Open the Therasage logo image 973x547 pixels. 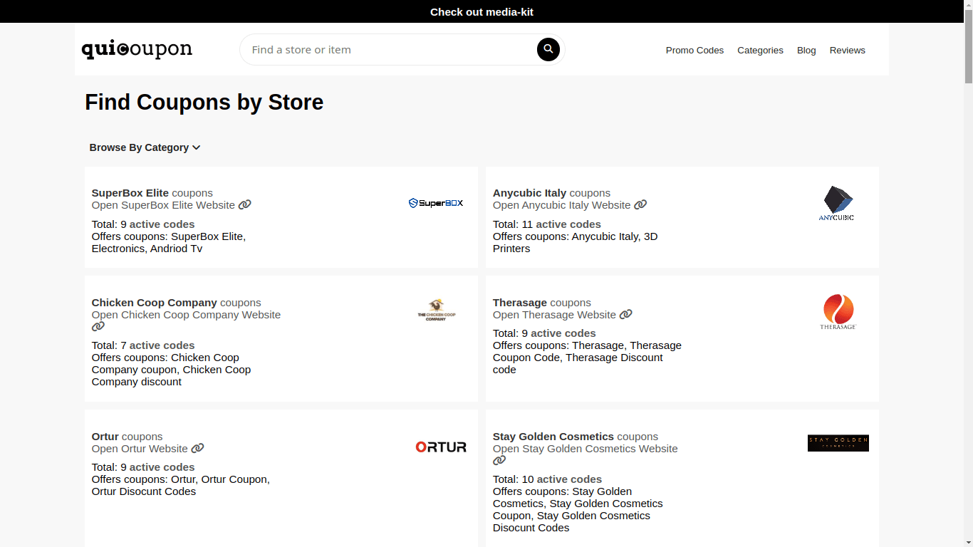click(x=838, y=312)
